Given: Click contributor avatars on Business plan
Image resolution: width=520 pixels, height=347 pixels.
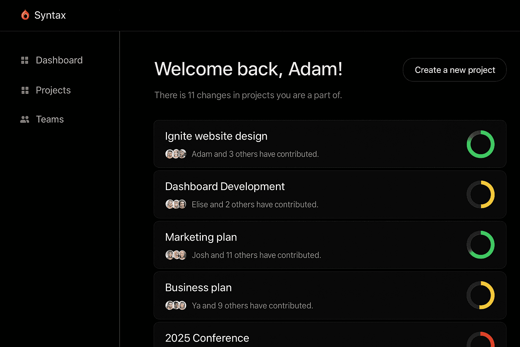Looking at the screenshot, I should [x=176, y=305].
